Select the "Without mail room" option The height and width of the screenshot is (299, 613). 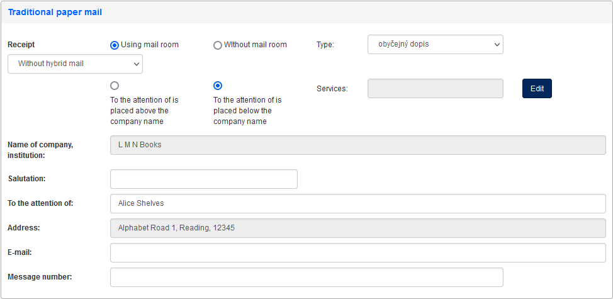point(218,45)
